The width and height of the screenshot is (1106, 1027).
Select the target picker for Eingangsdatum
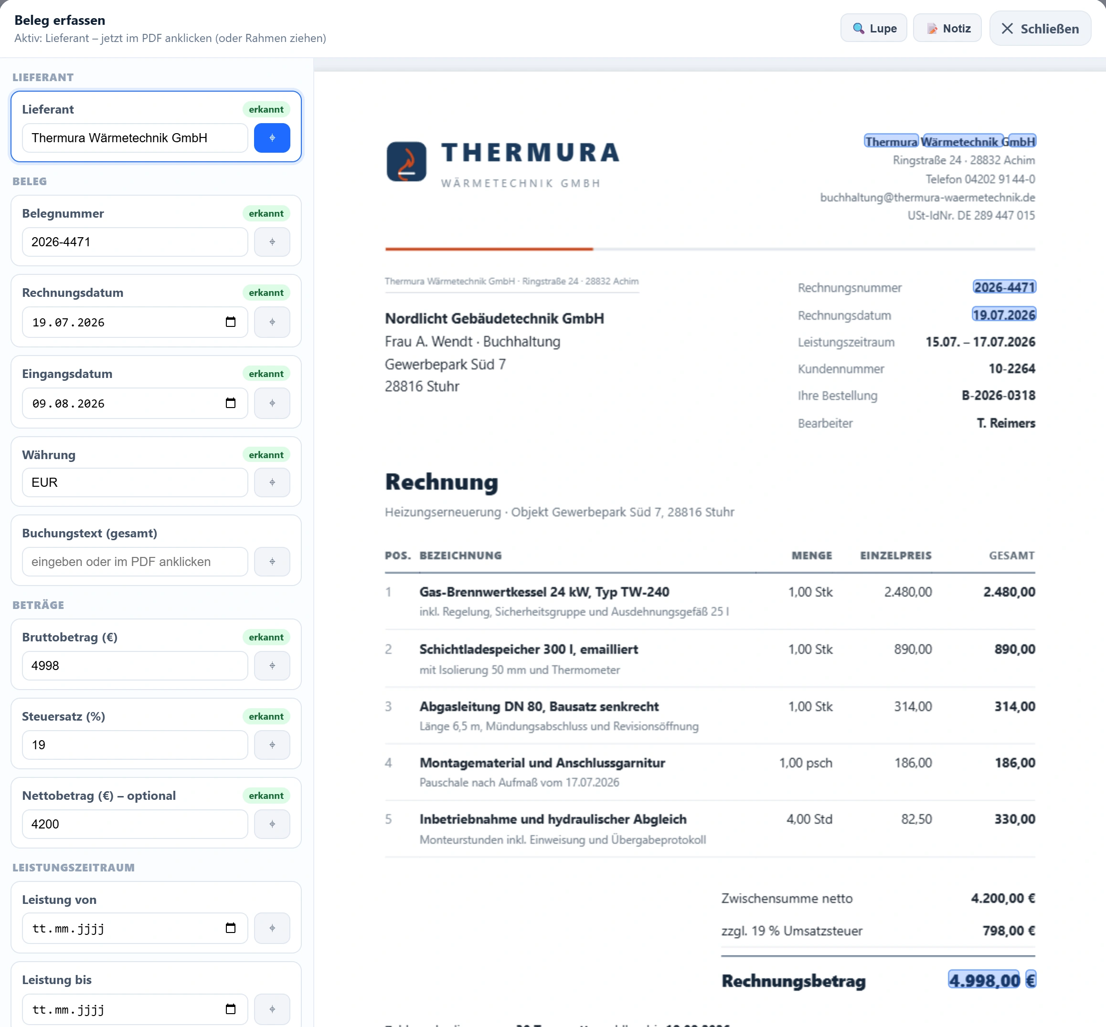tap(272, 403)
